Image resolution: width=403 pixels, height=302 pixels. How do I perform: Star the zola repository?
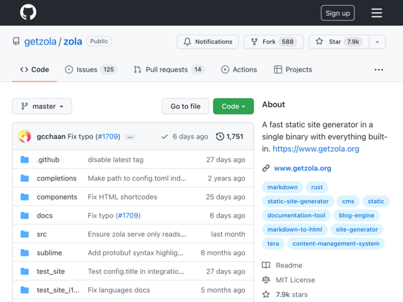coord(339,42)
